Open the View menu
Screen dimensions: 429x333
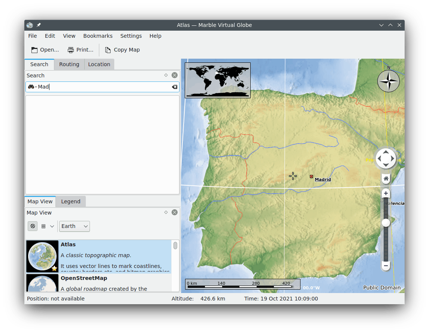pyautogui.click(x=69, y=36)
